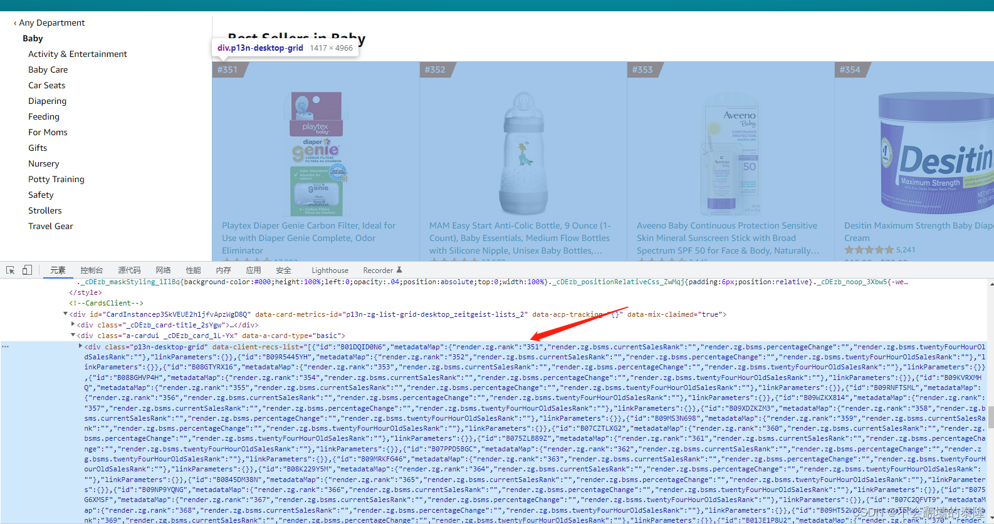Open the Nursery category
This screenshot has height=524, width=994.
pyautogui.click(x=44, y=163)
